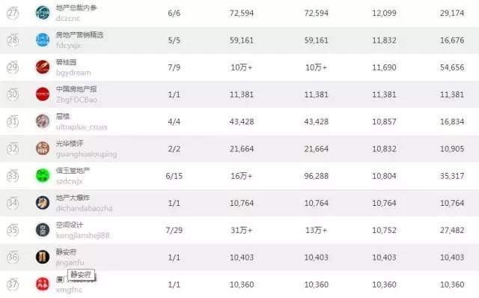This screenshot has width=479, height=298.
Task: Open the blue avatar of 房地产营销精选
Action: pos(43,40)
